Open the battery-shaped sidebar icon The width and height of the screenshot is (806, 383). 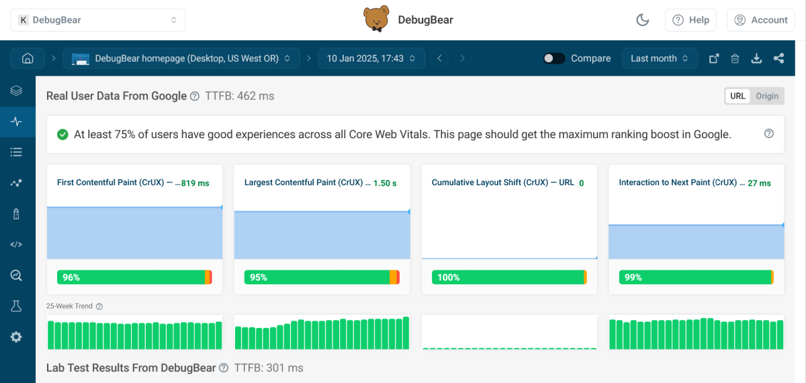[x=17, y=214]
